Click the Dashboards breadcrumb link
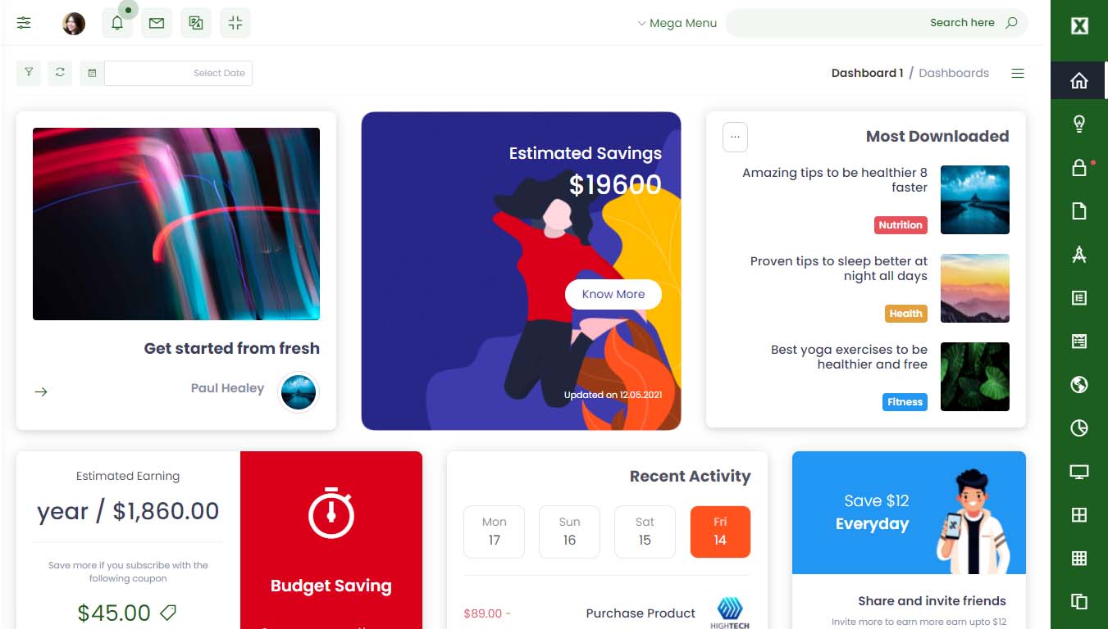 pyautogui.click(x=954, y=73)
